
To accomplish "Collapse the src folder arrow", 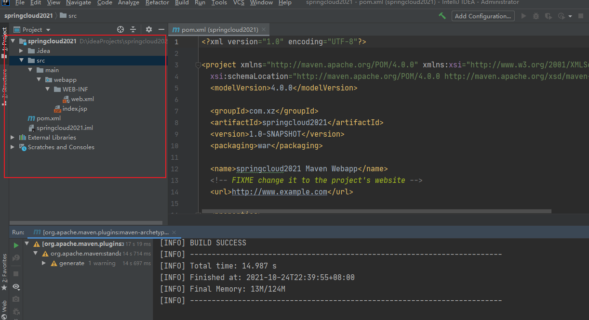I will [21, 61].
